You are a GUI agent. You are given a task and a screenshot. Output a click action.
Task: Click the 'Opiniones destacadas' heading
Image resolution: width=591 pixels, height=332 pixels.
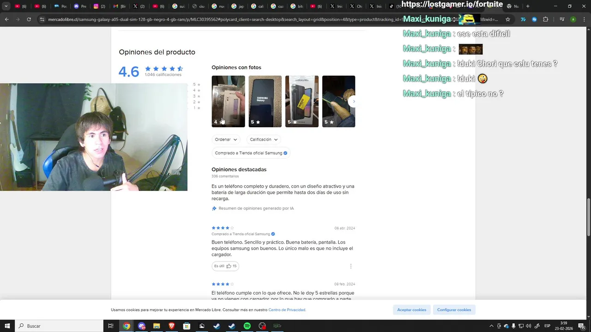[x=239, y=169]
